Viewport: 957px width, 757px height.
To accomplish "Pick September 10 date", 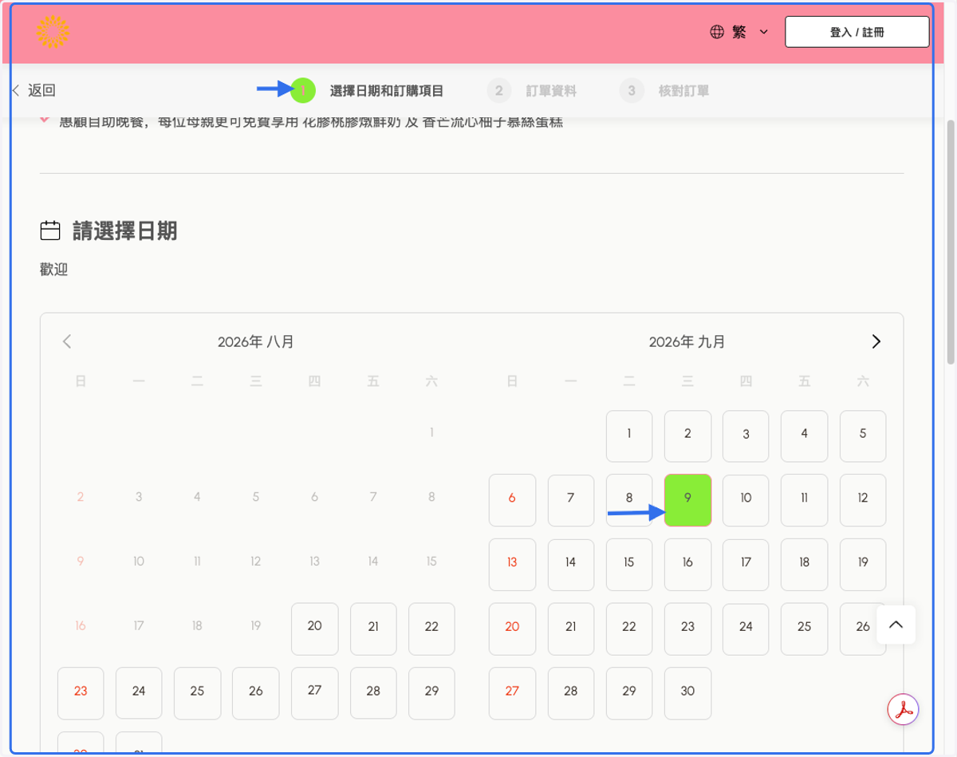I will tap(746, 500).
